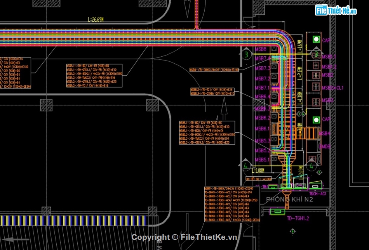Click the FileThietKe.vn logo in top corner
The height and width of the screenshot is (250, 369).
(x=336, y=10)
